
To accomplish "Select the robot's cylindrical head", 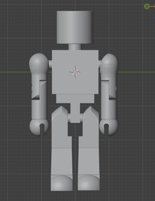I will pos(75,27).
